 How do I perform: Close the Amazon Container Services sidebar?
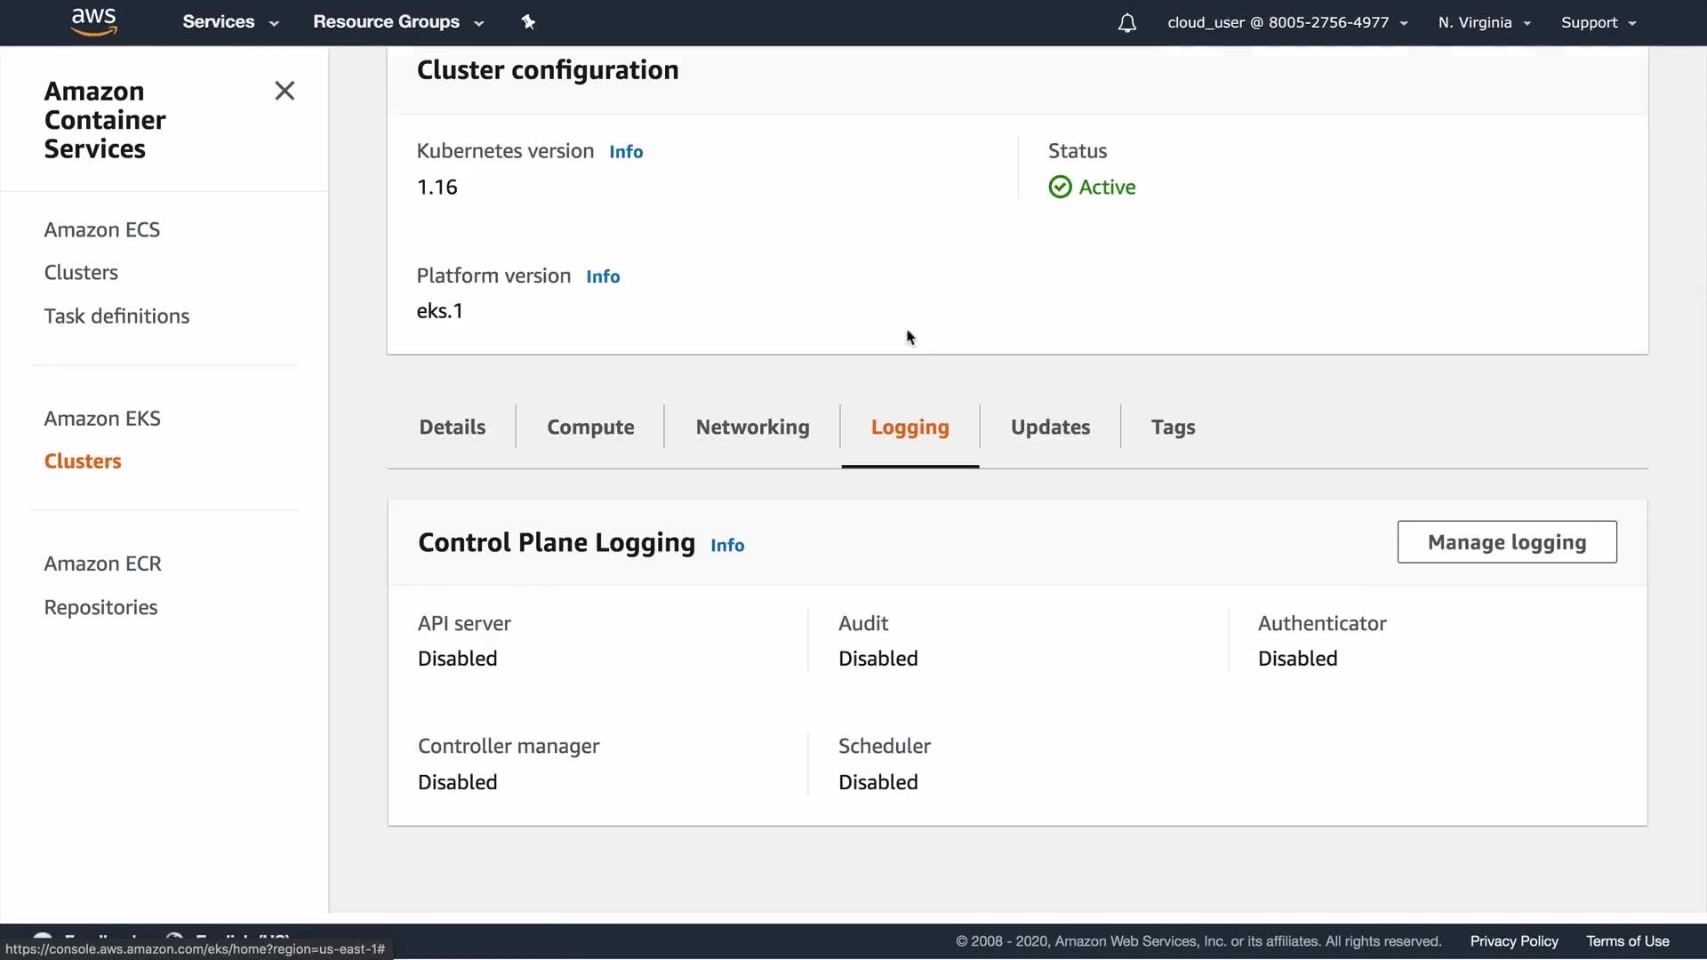click(x=284, y=91)
